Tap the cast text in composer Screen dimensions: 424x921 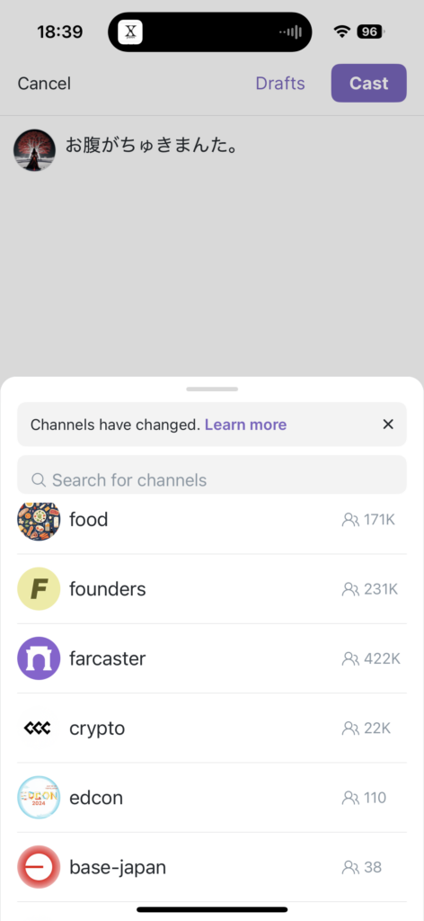pyautogui.click(x=151, y=145)
